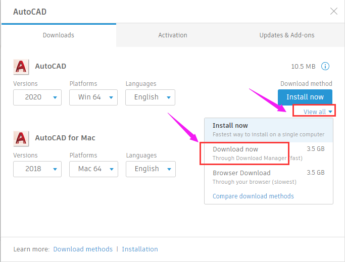Screen dimensions: 345x262
Task: Open the Installation learn more link
Action: click(140, 249)
